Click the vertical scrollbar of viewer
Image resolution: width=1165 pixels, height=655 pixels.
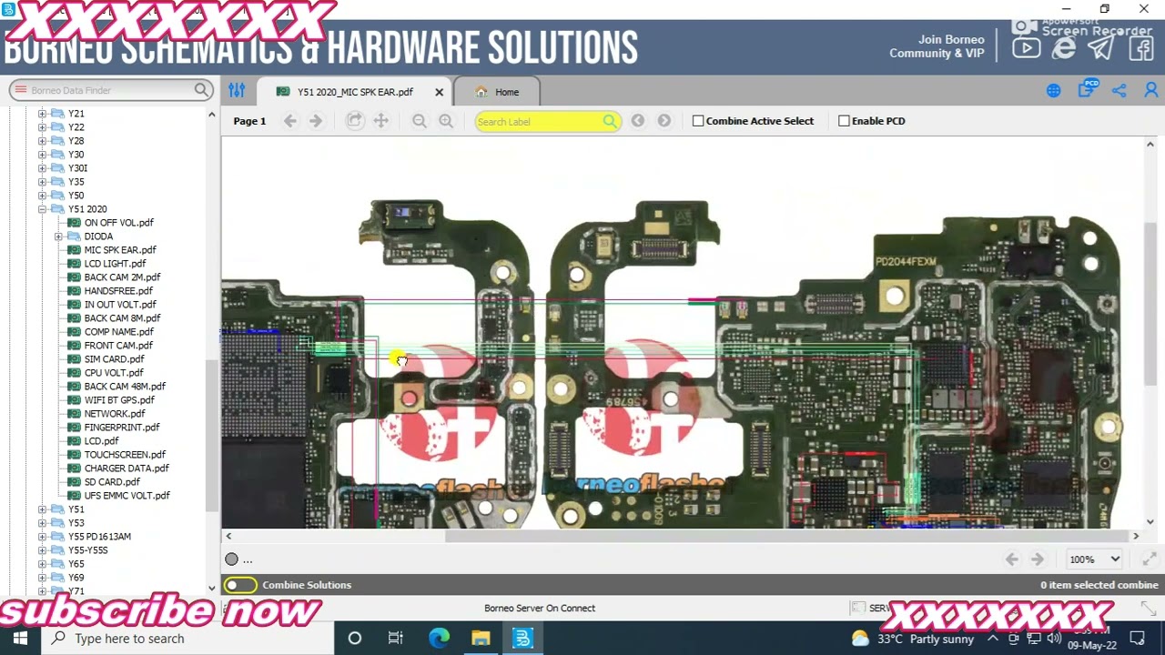point(1150,305)
